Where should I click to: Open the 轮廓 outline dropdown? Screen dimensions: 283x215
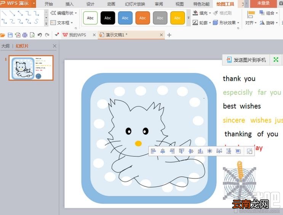pyautogui.click(x=210, y=23)
